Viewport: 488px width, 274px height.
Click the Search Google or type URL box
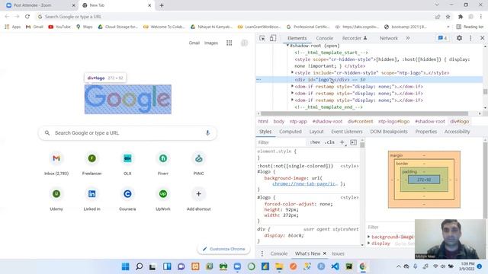click(127, 133)
